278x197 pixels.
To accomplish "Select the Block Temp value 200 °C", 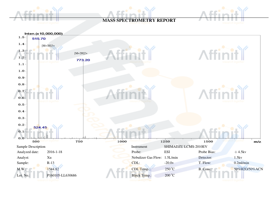I will click(x=170, y=175).
